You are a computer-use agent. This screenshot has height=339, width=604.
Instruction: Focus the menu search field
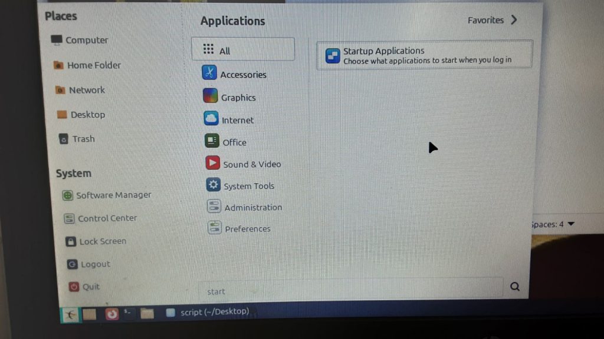(351, 290)
